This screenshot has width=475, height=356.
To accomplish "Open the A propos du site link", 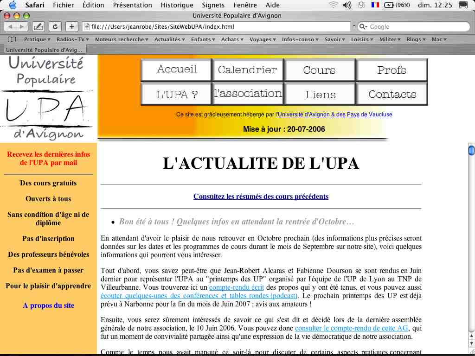I will tap(48, 305).
